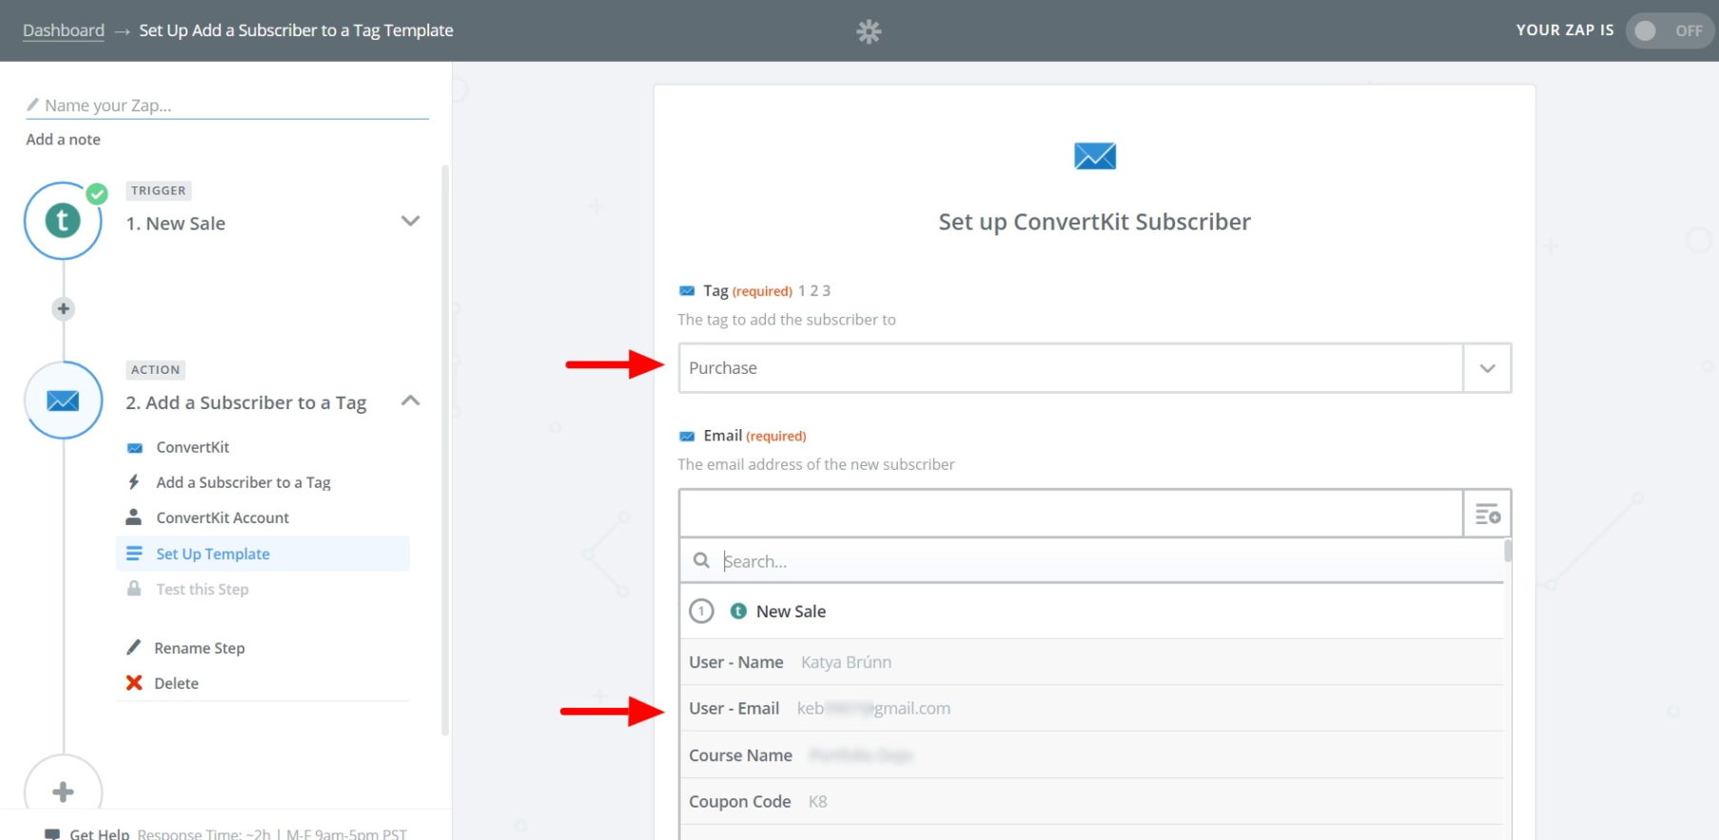
Task: Click the Zapier asterisk logo in header
Action: point(869,31)
